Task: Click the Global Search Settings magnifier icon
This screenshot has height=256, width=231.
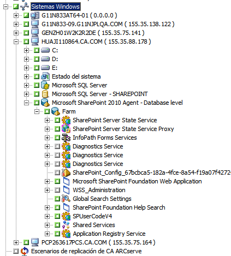Action: [66, 199]
